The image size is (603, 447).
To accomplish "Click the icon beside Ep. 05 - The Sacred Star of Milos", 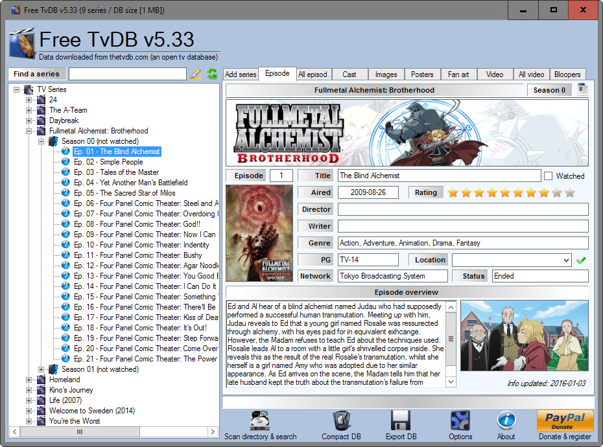I will point(65,193).
